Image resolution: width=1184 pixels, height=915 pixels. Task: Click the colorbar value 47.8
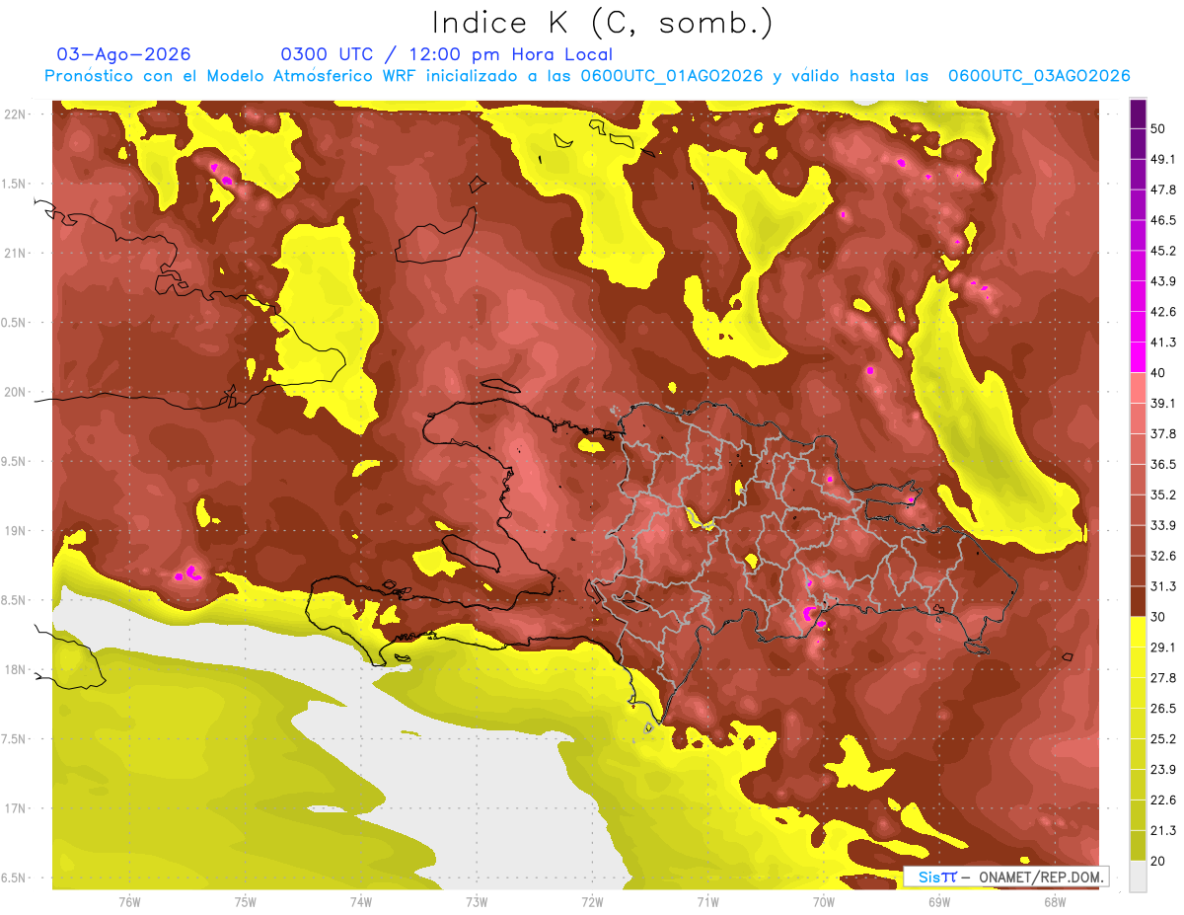(1163, 190)
